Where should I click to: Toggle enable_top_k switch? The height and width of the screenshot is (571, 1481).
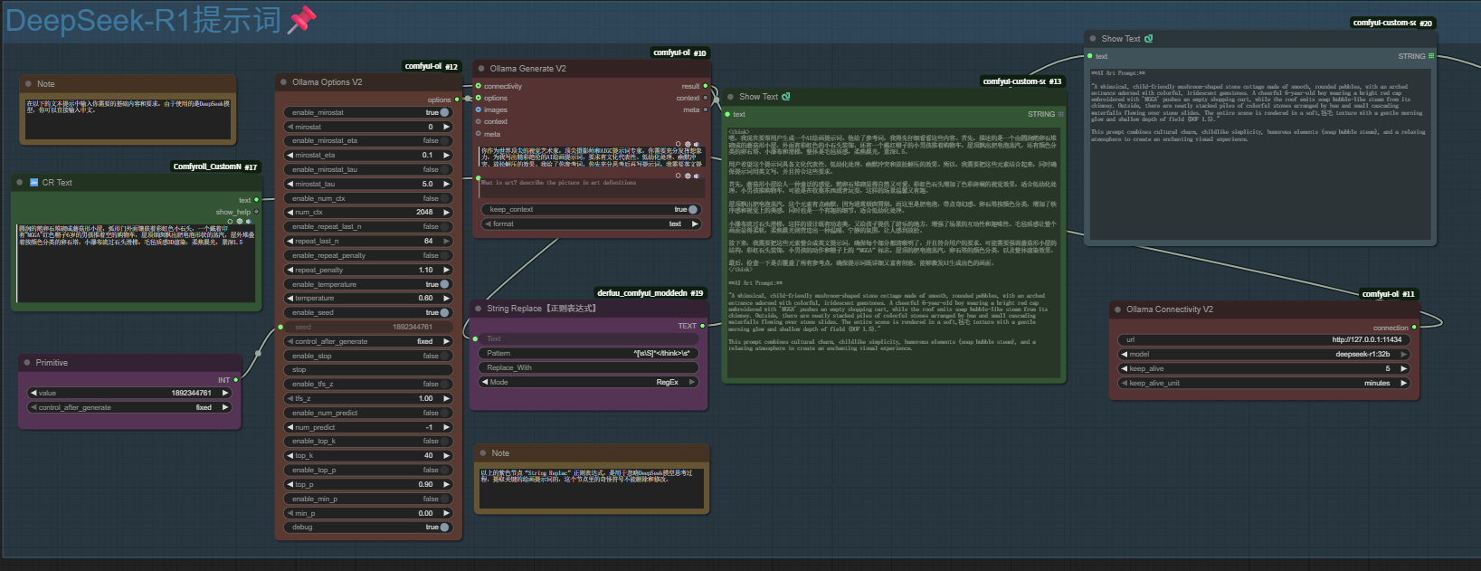(444, 442)
